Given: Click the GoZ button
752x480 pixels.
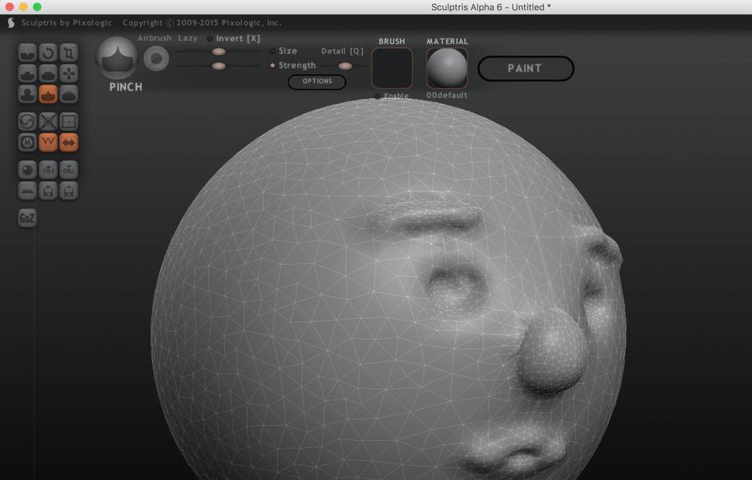Looking at the screenshot, I should click(27, 219).
